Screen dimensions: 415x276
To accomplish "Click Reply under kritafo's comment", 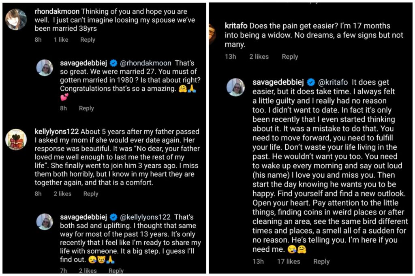I will tap(290, 57).
